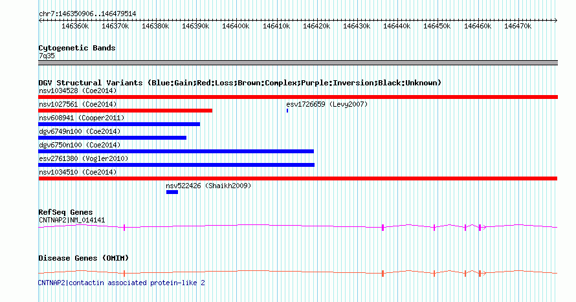This screenshot has width=576, height=302.
Task: Click the 146460k ruler tick label
Action: coord(478,27)
